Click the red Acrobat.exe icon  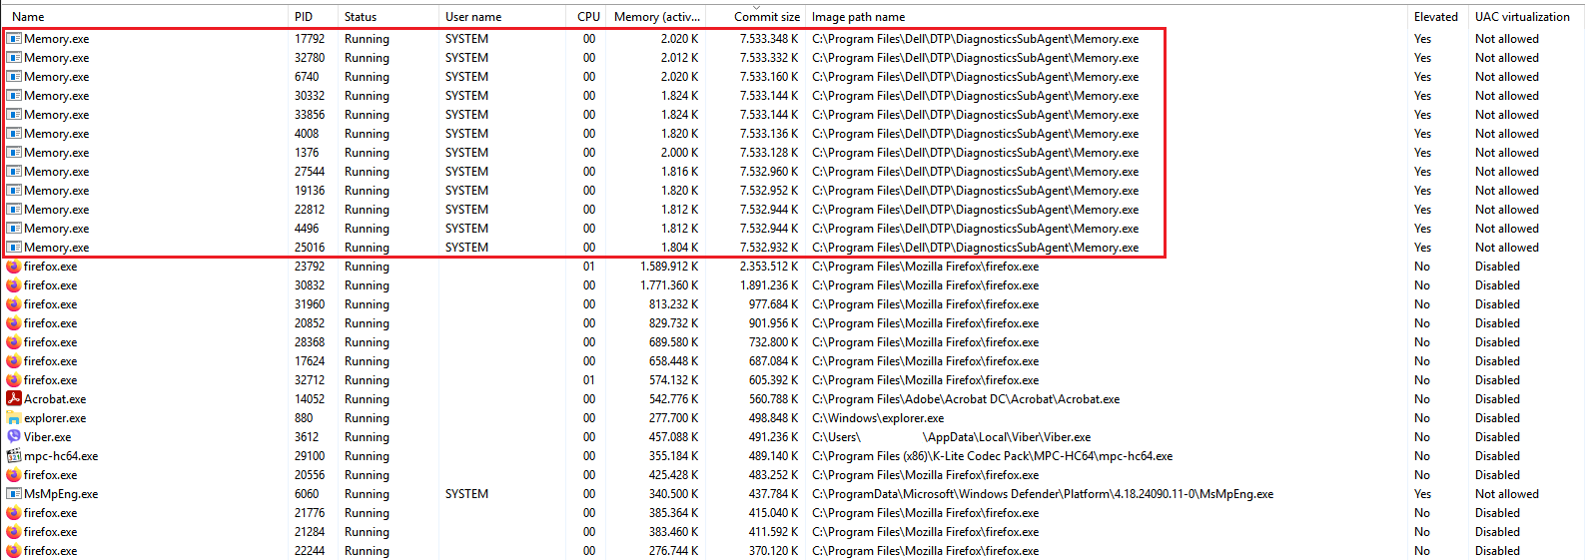click(x=14, y=398)
